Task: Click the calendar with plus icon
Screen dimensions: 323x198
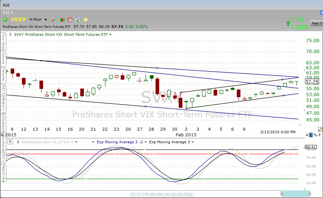Action: point(78,20)
